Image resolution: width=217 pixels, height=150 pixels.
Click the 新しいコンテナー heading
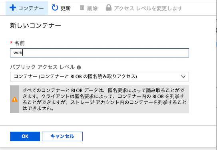point(36,26)
